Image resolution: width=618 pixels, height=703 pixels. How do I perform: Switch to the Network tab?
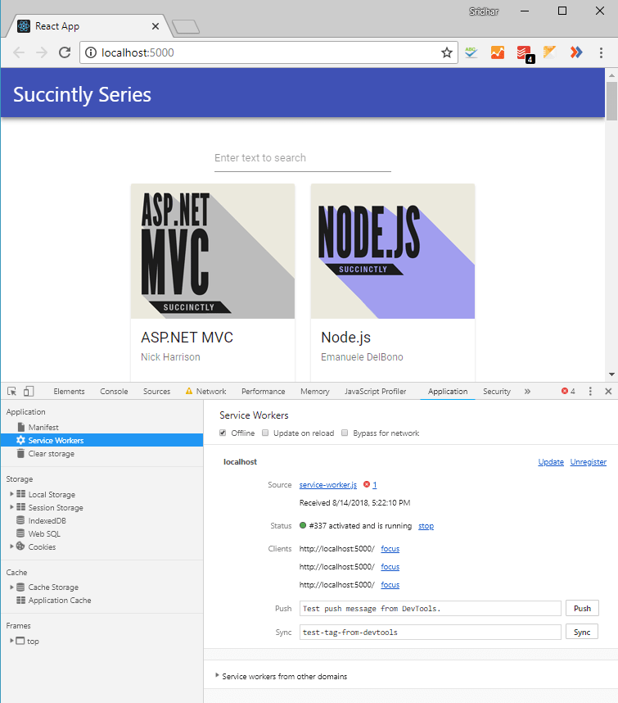[206, 391]
